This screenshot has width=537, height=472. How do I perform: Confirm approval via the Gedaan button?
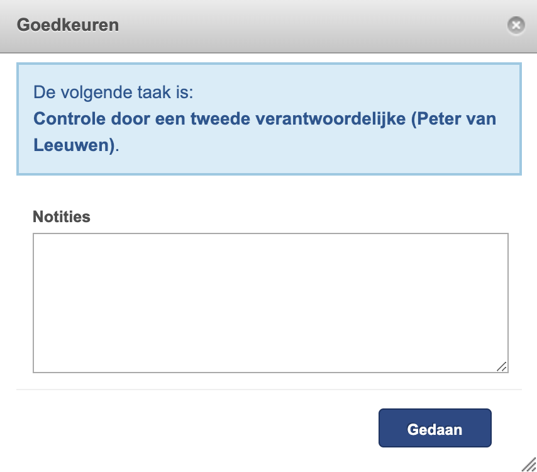coord(435,428)
